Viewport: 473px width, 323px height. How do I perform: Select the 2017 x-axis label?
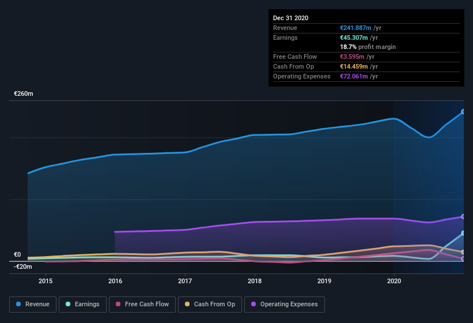(x=185, y=281)
